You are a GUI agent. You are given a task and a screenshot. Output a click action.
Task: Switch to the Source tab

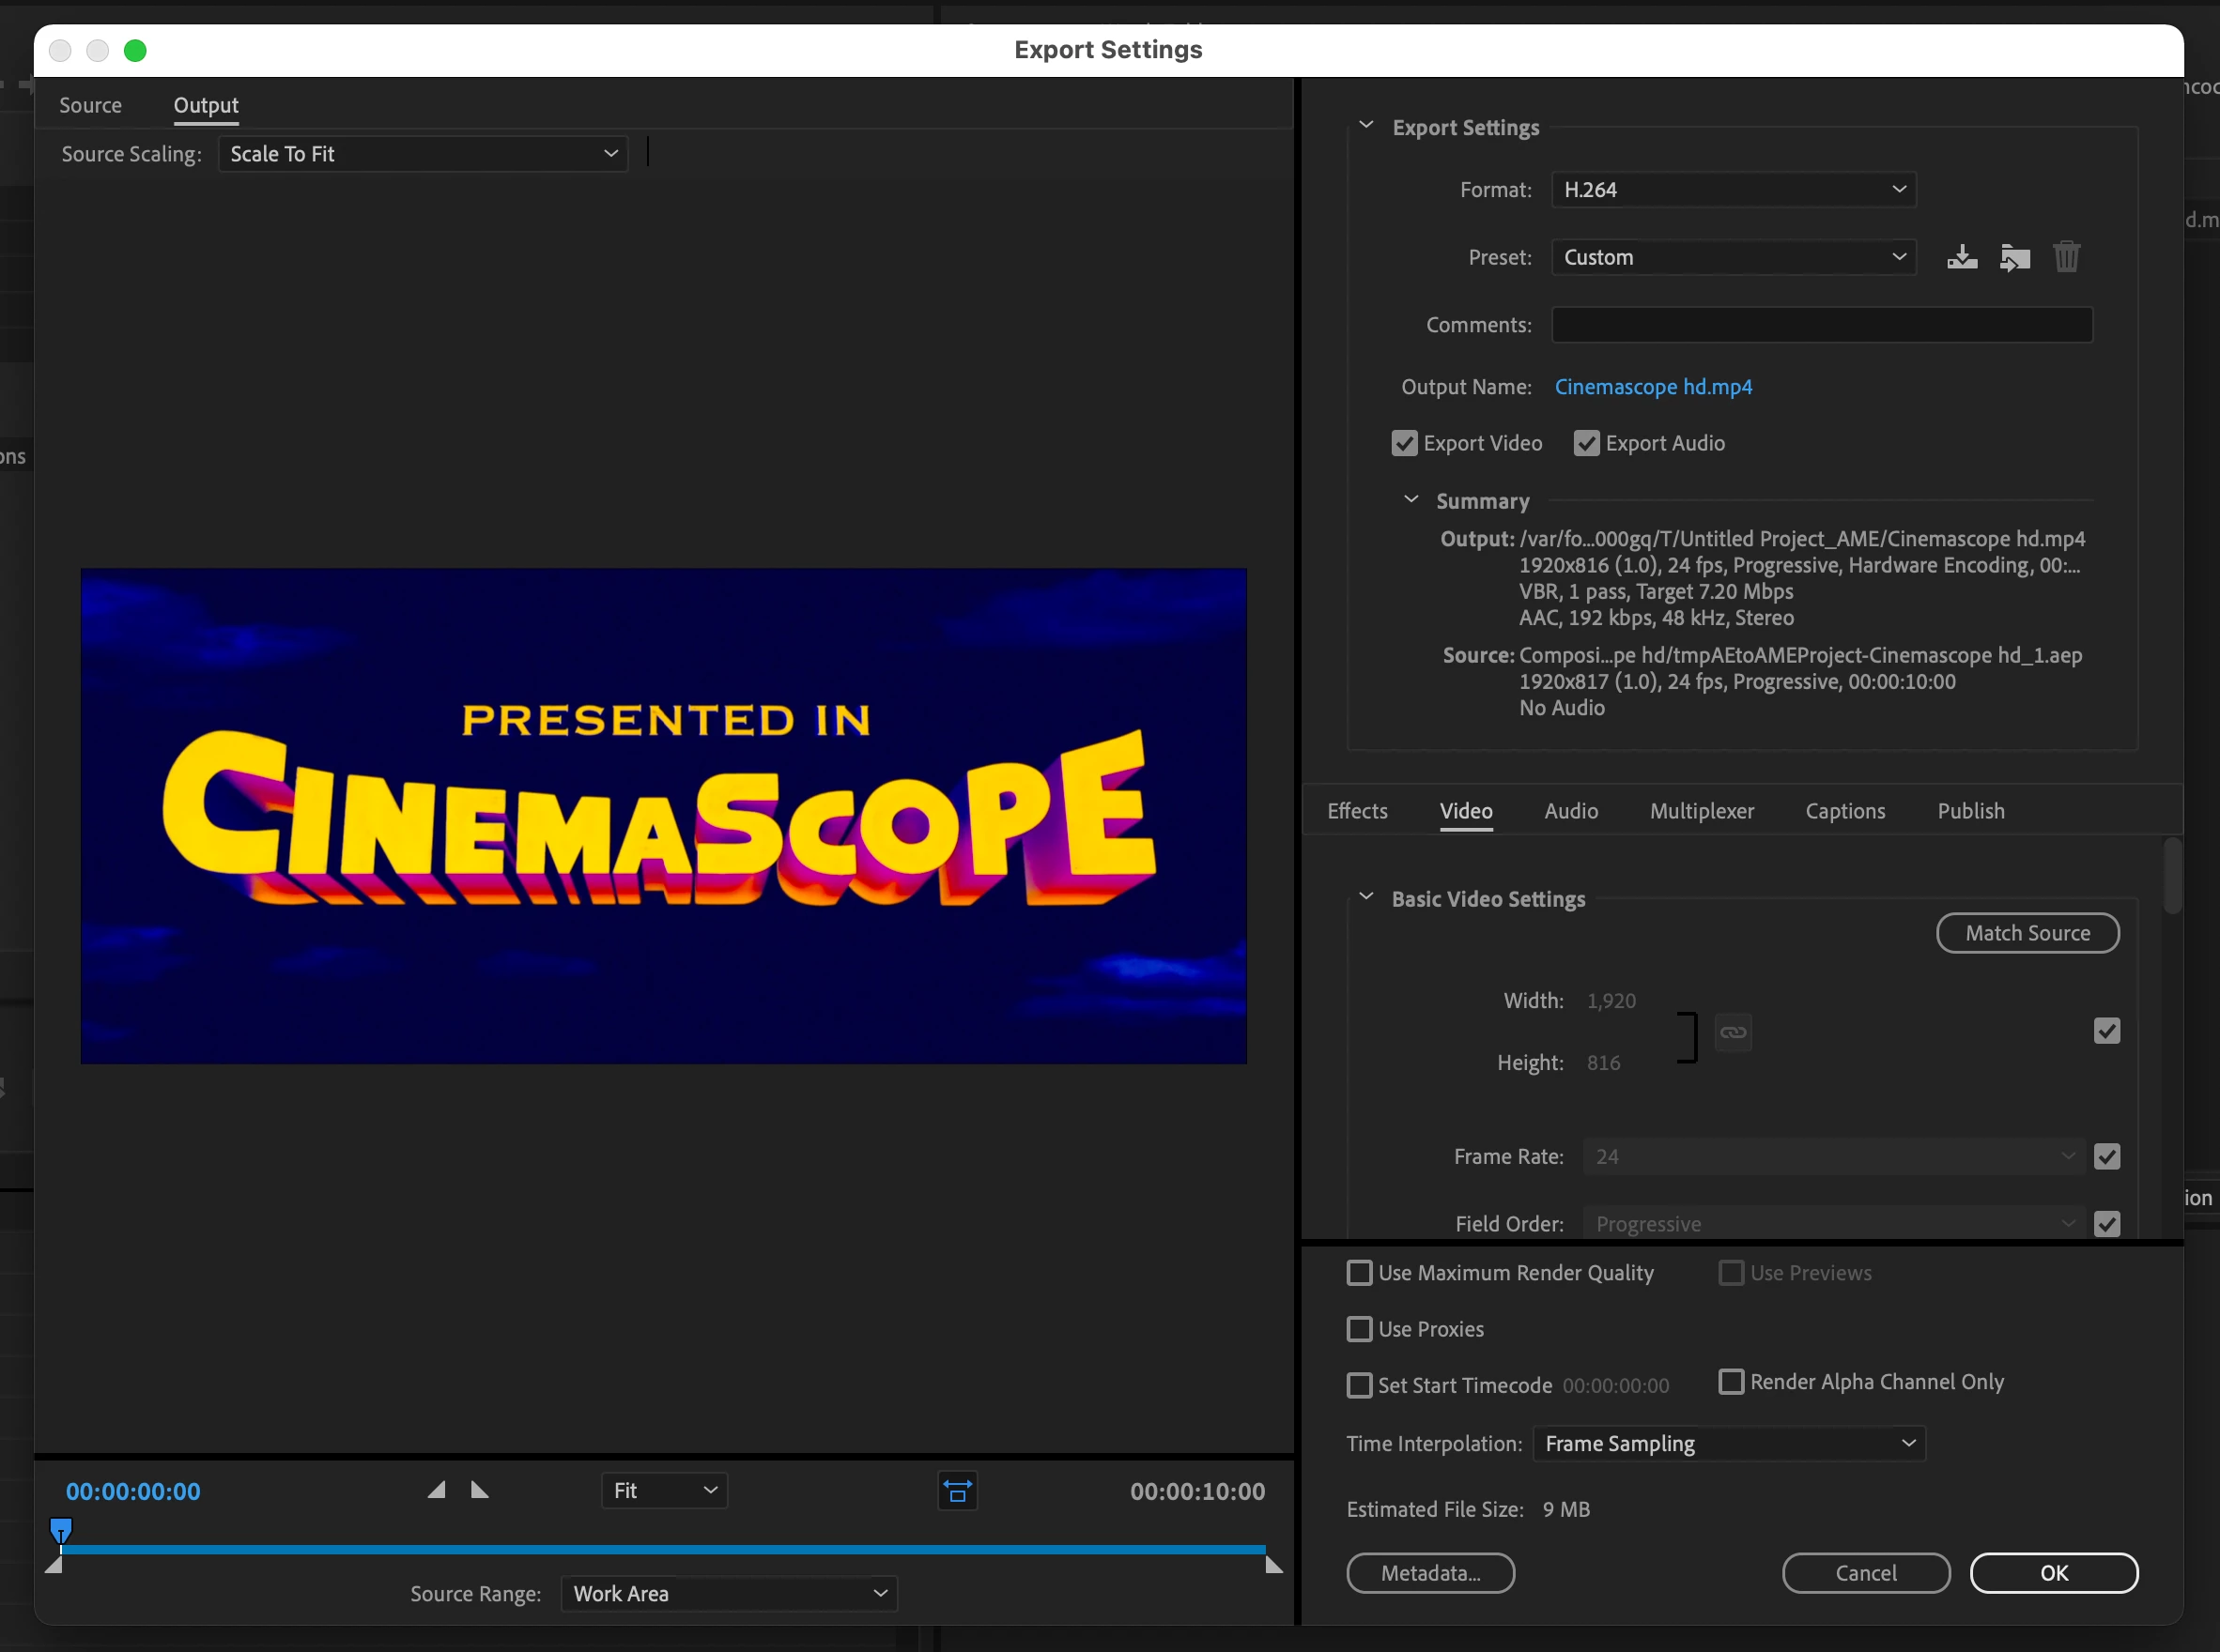coord(90,105)
